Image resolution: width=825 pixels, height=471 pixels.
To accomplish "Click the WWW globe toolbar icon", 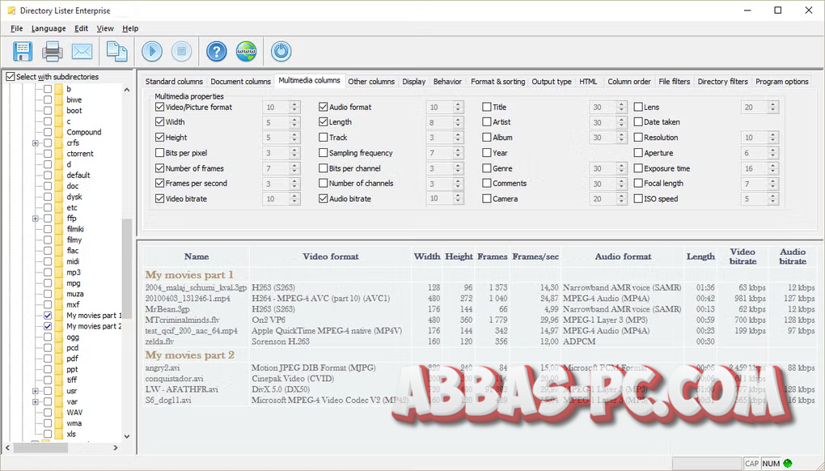I will [246, 51].
